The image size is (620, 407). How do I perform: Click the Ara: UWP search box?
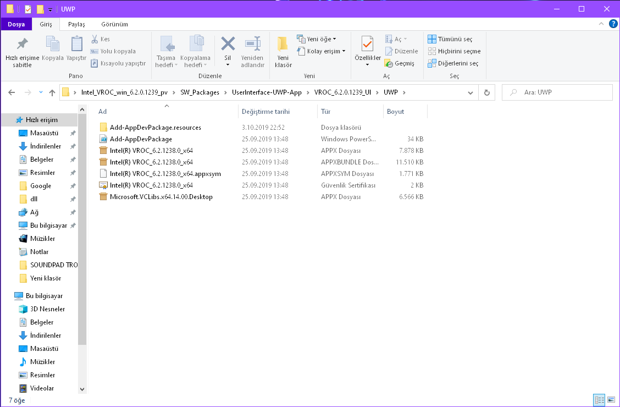(557, 92)
